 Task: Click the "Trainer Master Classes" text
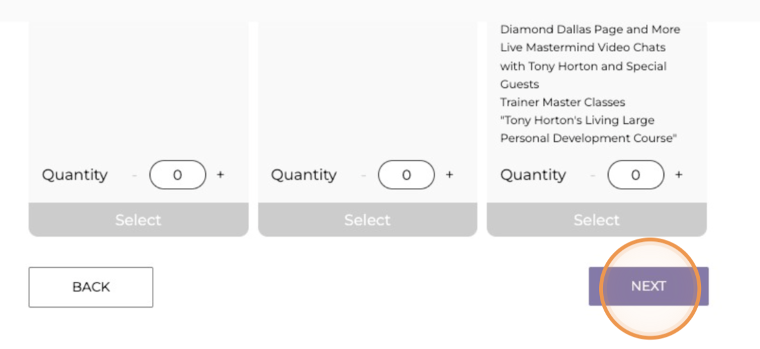[x=563, y=102]
